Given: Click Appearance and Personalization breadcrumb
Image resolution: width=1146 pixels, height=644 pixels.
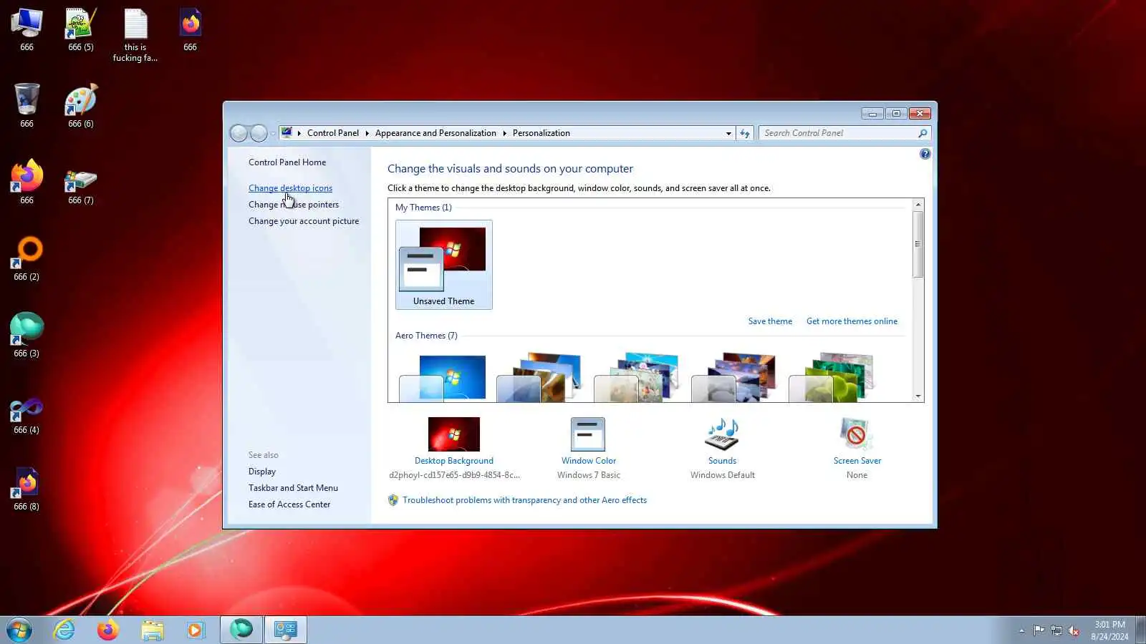Looking at the screenshot, I should tap(435, 133).
